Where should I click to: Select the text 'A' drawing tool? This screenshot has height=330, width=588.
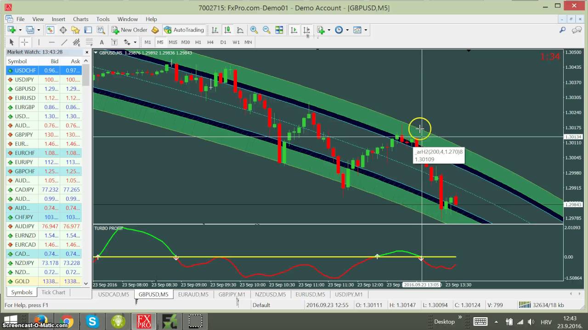pyautogui.click(x=102, y=42)
